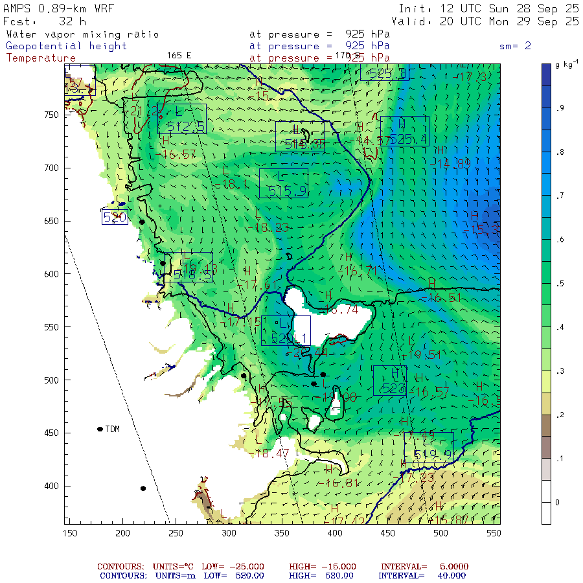The height and width of the screenshot is (583, 583).
Task: Select the red HIGH= -15.000 contour text
Action: pos(323,567)
